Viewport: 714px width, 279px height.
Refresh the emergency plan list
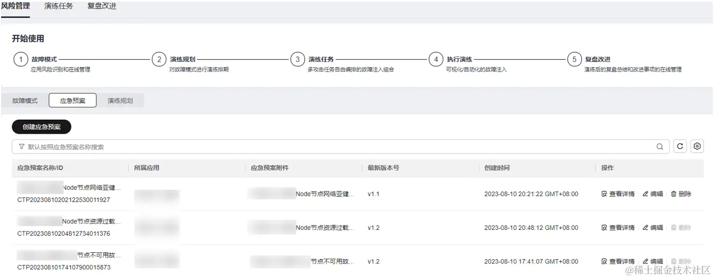click(x=680, y=146)
